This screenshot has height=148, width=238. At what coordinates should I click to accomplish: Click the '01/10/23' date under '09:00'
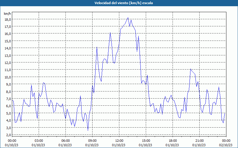(x=92, y=145)
